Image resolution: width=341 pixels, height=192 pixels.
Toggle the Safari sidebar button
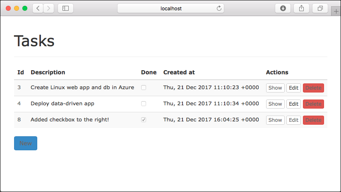[65, 8]
